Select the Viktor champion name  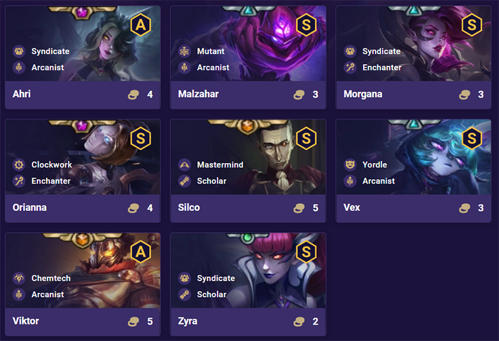coord(26,321)
